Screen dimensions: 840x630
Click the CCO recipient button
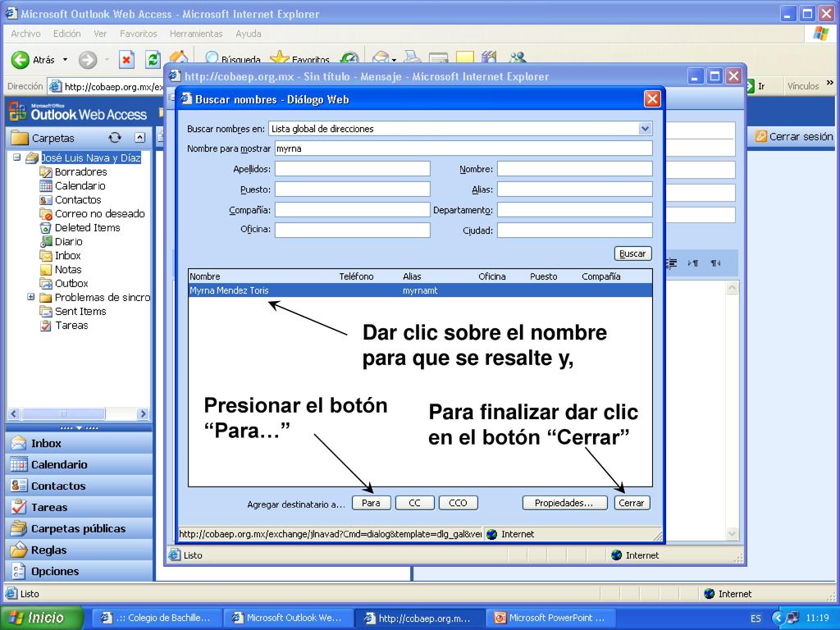pyautogui.click(x=458, y=503)
